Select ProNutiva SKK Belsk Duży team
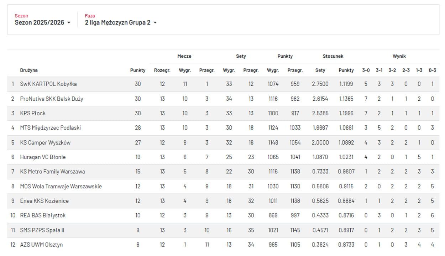This screenshot has height=256, width=445. (x=52, y=99)
